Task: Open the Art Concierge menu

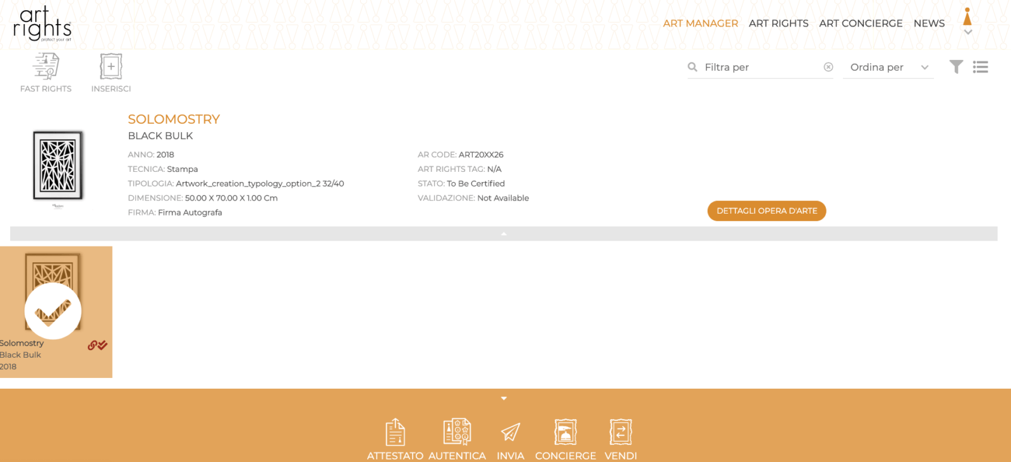Action: pyautogui.click(x=861, y=23)
